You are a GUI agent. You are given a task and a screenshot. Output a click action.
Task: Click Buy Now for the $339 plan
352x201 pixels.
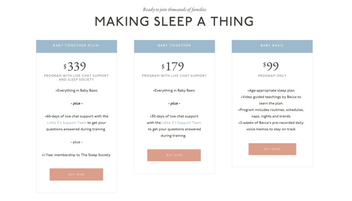(76, 174)
